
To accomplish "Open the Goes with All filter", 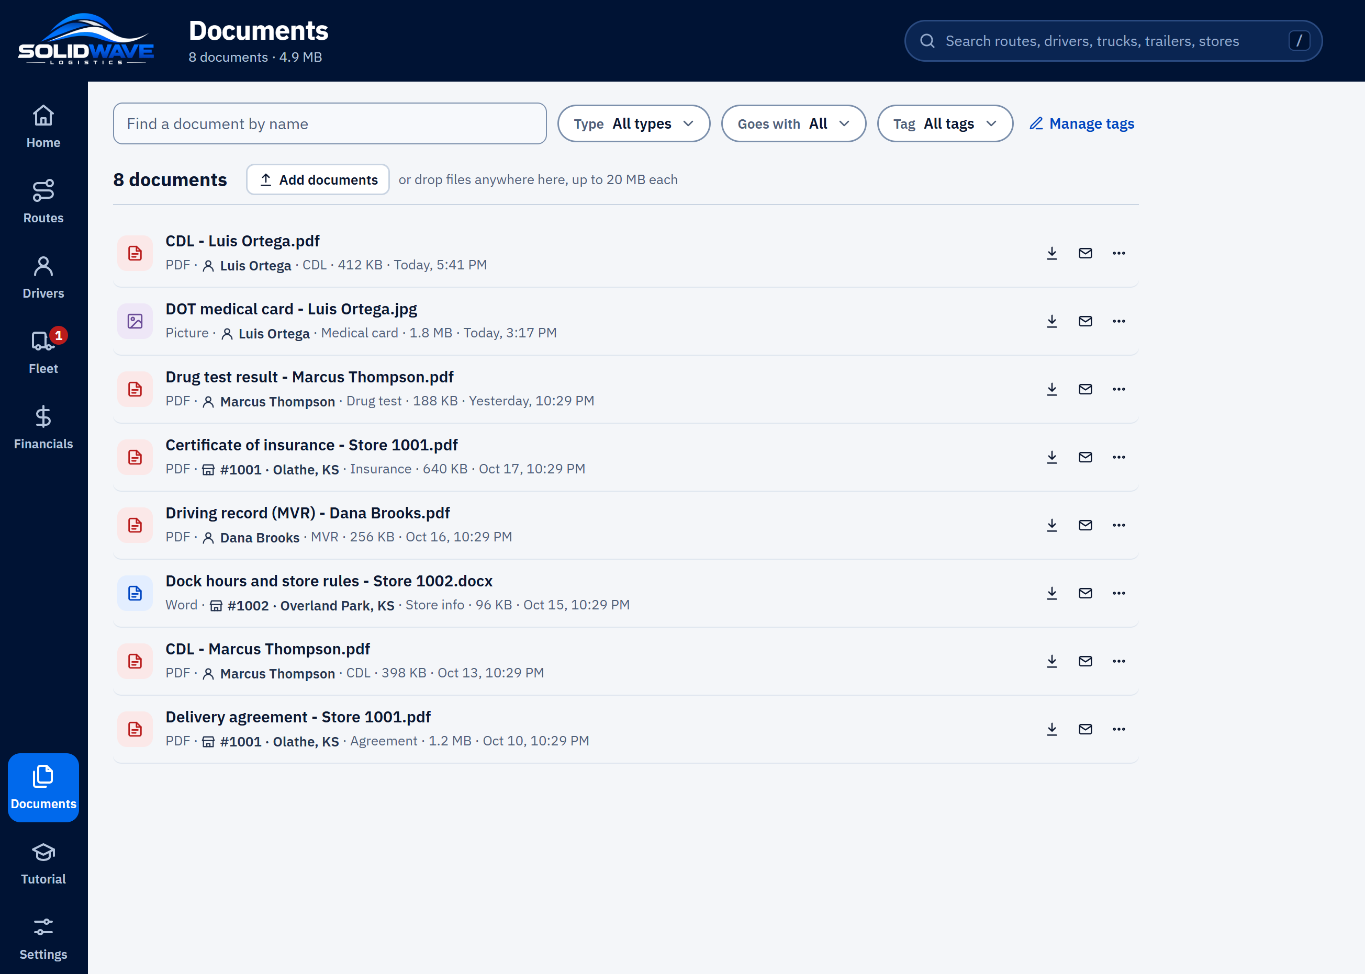I will [x=793, y=123].
